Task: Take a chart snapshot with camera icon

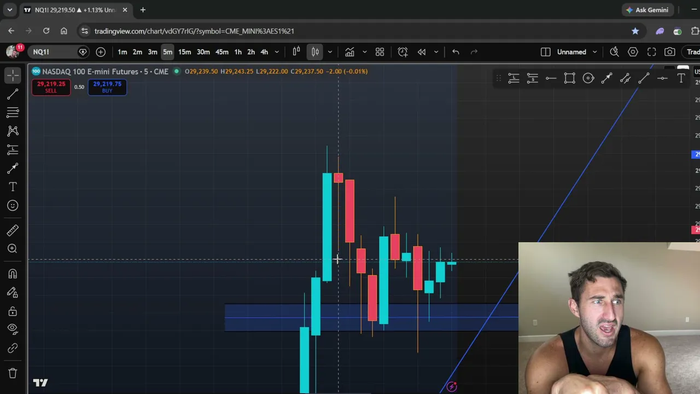Action: tap(670, 52)
